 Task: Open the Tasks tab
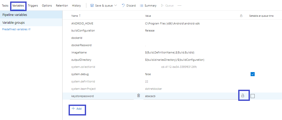coord(5,6)
